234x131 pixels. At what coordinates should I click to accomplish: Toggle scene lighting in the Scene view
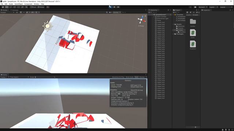point(21,12)
